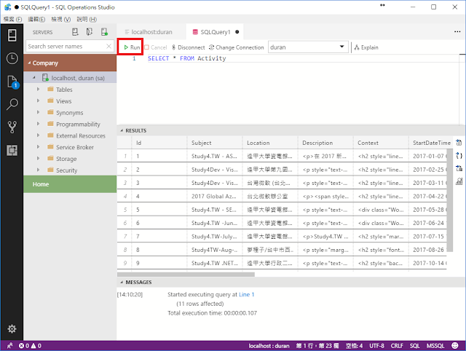Viewport: 466px width, 351px height.
Task: Expand the Service Broker folder
Action: 38,147
